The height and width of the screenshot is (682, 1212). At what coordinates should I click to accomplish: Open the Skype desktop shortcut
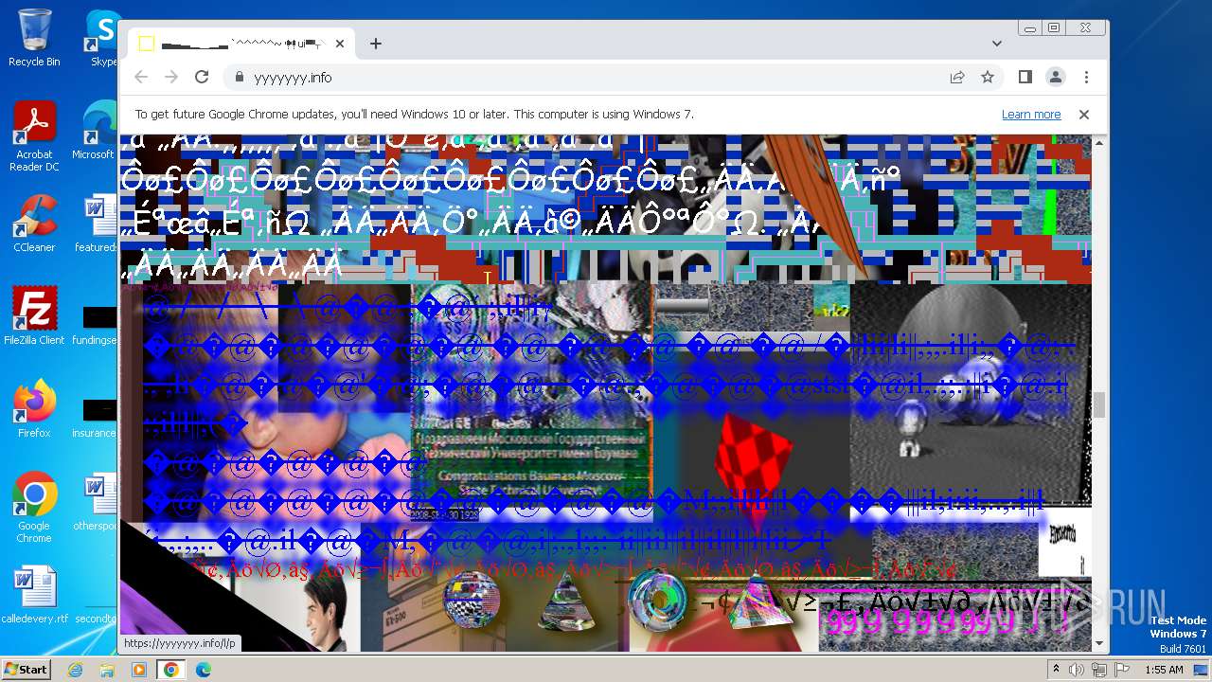click(102, 38)
